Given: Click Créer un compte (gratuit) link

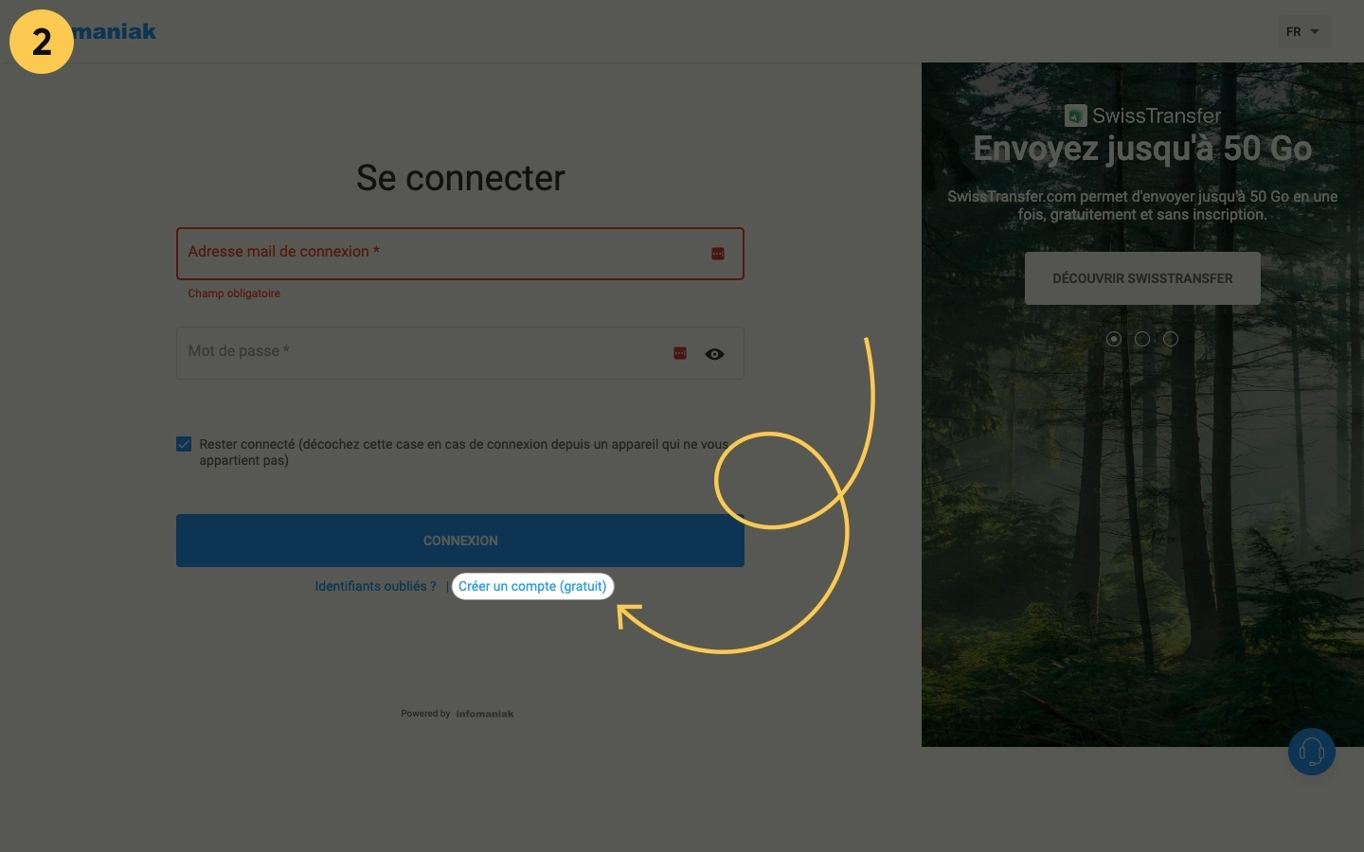Looking at the screenshot, I should pyautogui.click(x=532, y=586).
